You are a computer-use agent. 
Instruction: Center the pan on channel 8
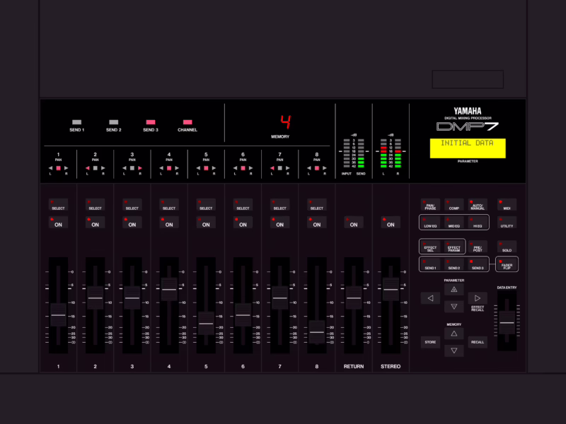[316, 168]
